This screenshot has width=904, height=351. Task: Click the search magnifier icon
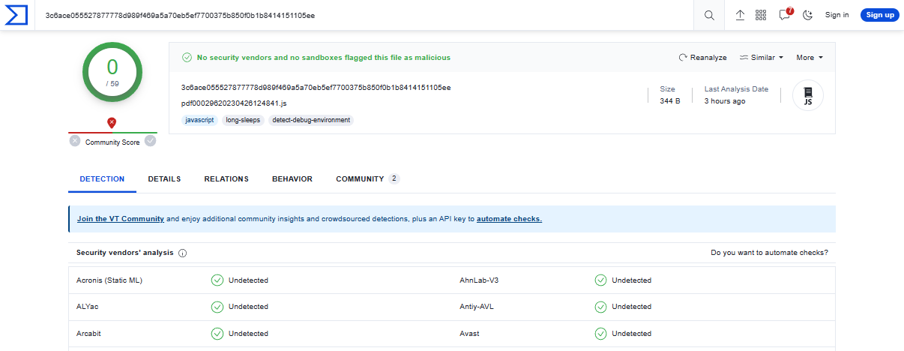[709, 15]
